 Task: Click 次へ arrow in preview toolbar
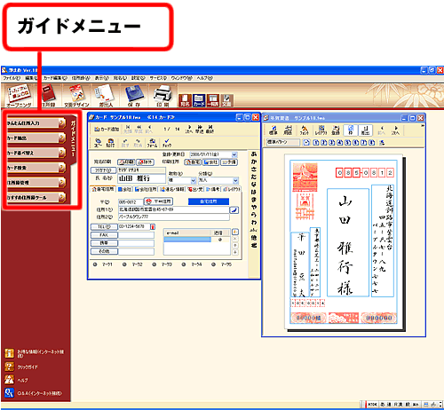click(395, 130)
